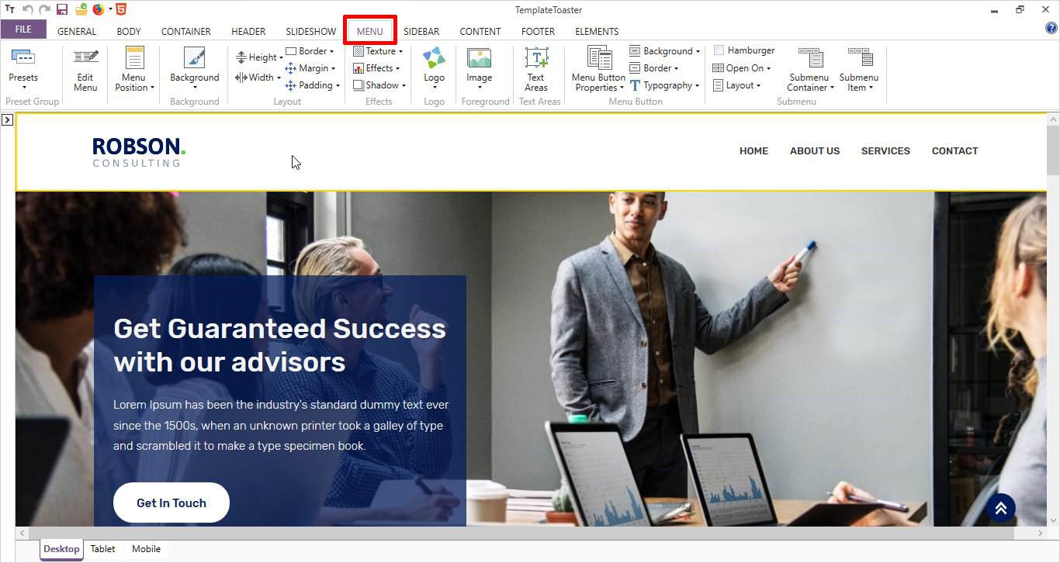Switch preview to Mobile view
The height and width of the screenshot is (563, 1060).
tap(146, 549)
